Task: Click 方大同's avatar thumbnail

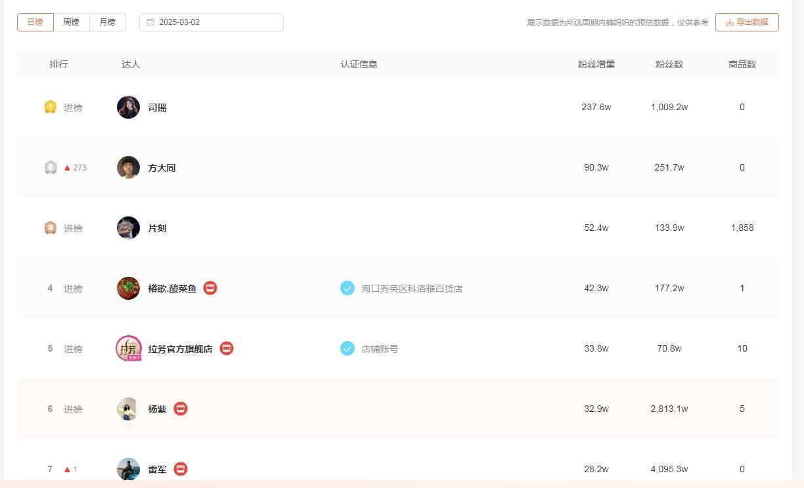Action: coord(128,167)
